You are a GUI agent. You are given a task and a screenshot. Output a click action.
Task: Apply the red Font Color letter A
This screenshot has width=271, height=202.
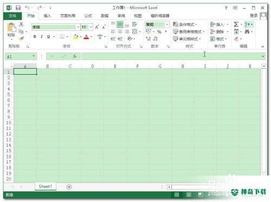tap(87, 37)
